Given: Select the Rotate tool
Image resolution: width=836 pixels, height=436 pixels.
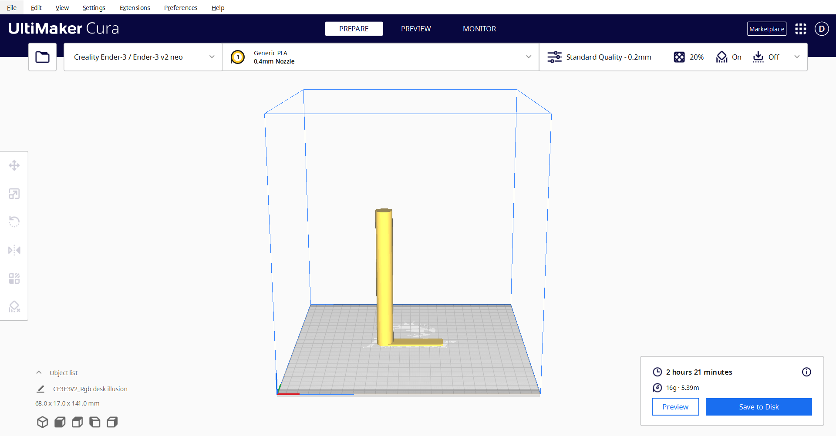Looking at the screenshot, I should pyautogui.click(x=14, y=222).
